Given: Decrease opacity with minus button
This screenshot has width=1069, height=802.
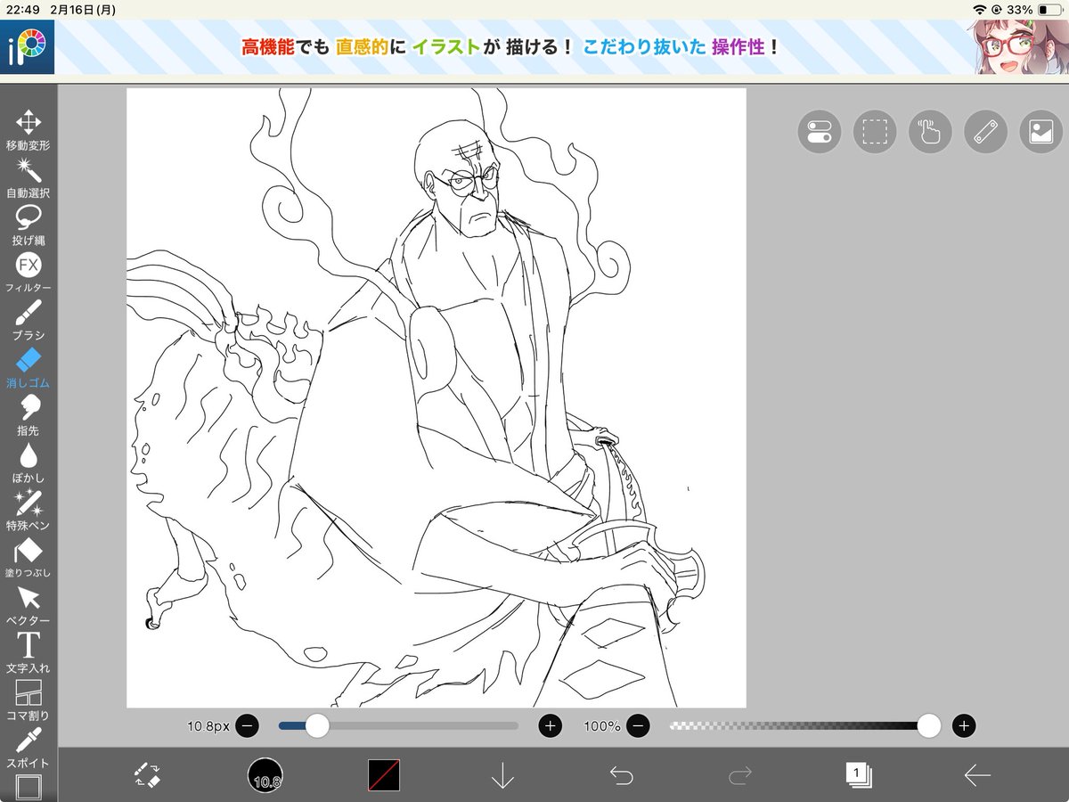Looking at the screenshot, I should pyautogui.click(x=638, y=726).
